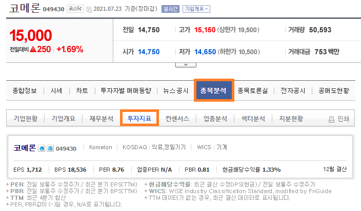
Task: Click the PBR value 0.81
Action: (x=204, y=170)
